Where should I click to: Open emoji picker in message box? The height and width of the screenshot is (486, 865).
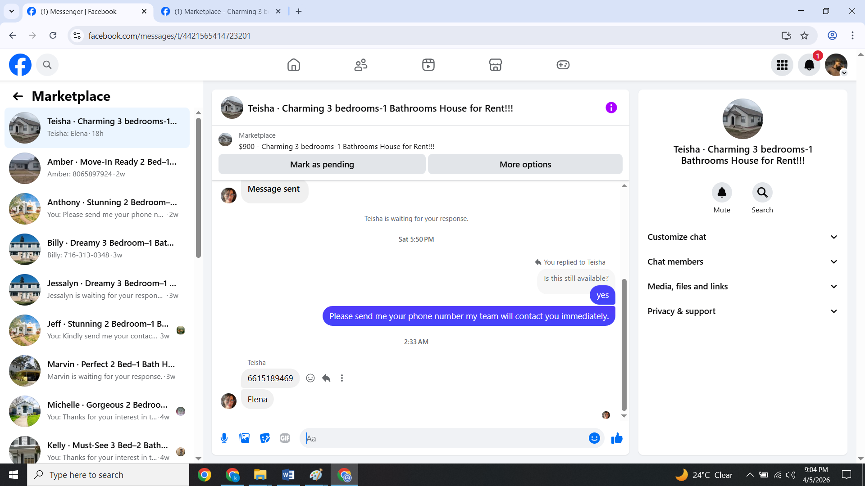594,438
